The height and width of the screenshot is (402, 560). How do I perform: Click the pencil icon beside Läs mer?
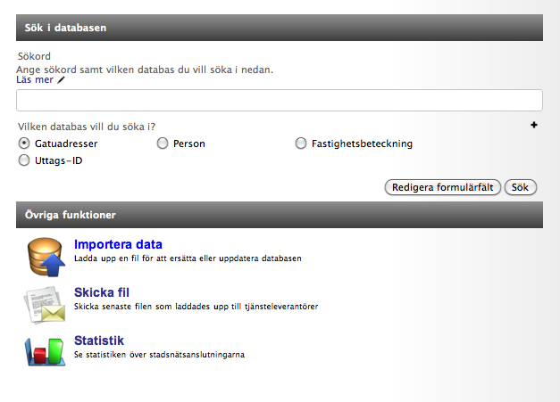[61, 80]
